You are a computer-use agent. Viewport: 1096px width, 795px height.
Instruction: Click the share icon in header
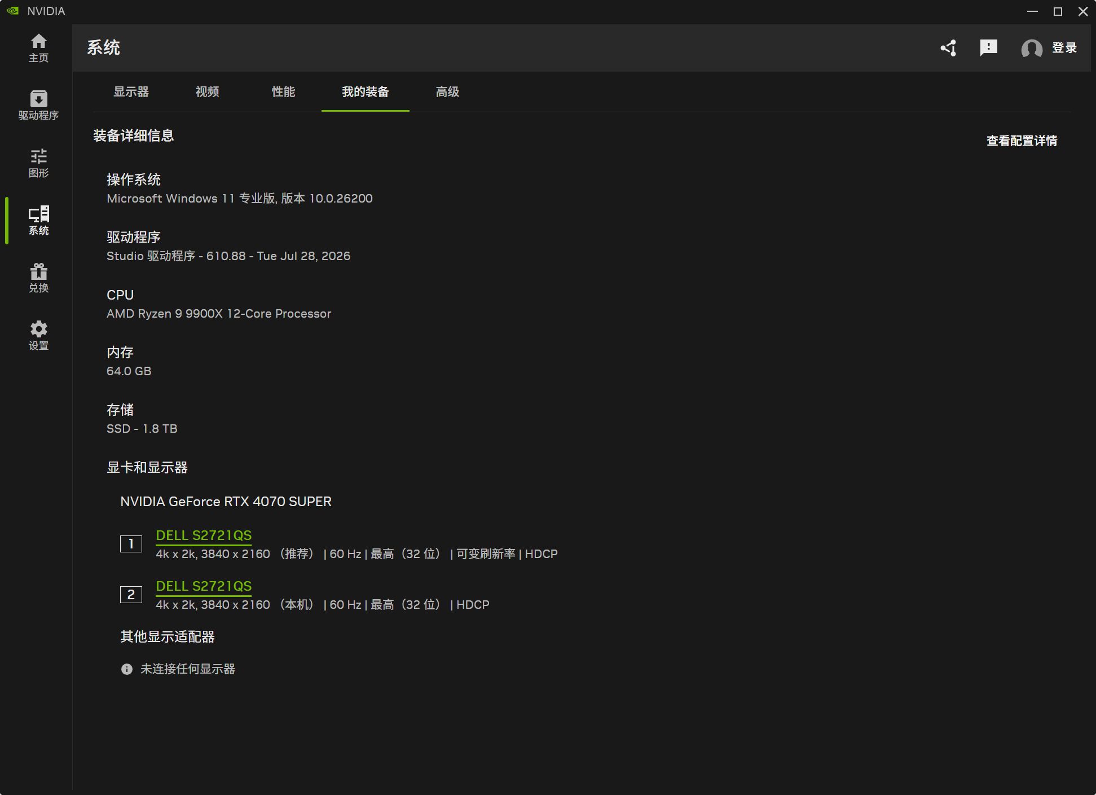tap(949, 48)
